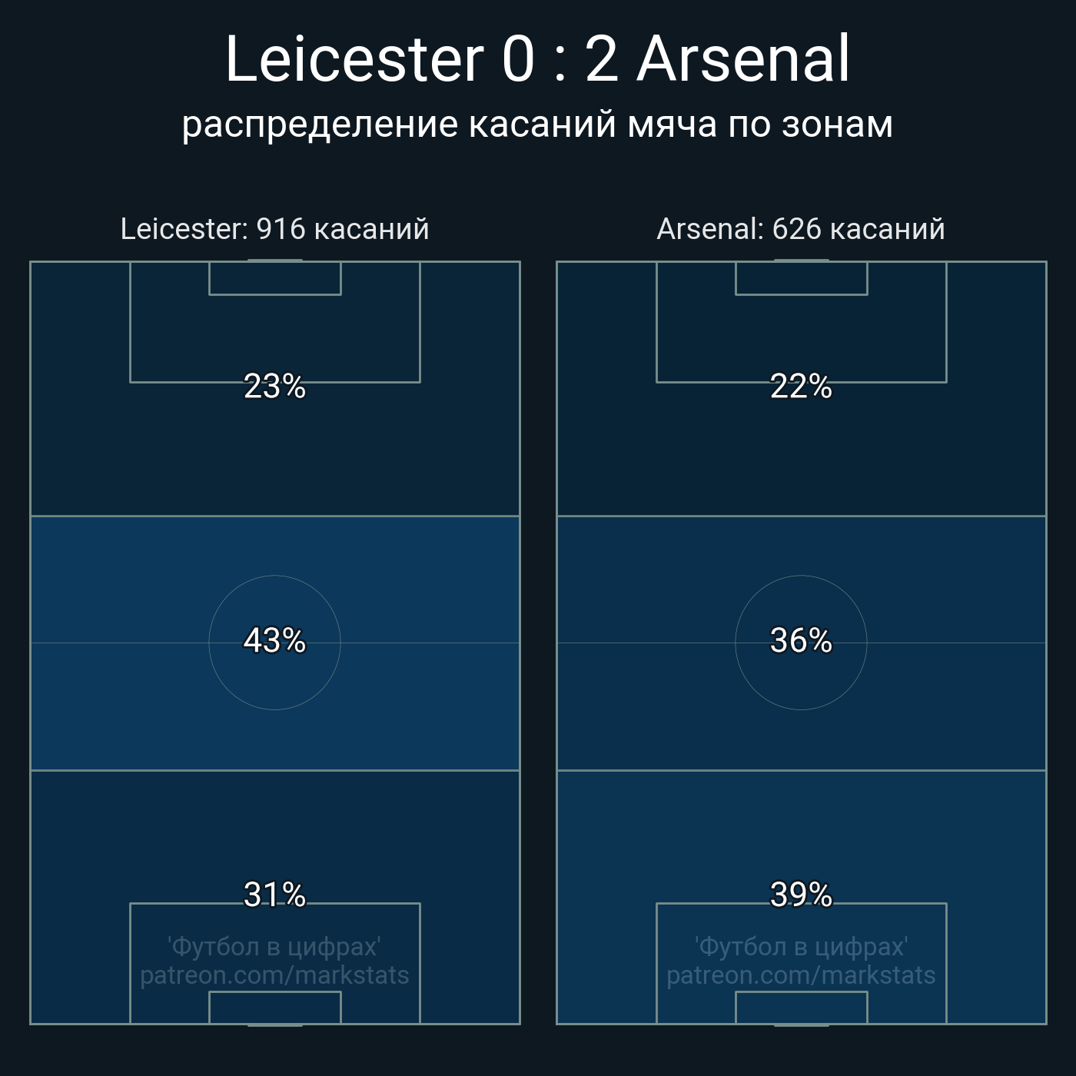Screen dimensions: 1076x1076
Task: Click the top six-yard box on Leicester pitch
Action: pos(274,278)
